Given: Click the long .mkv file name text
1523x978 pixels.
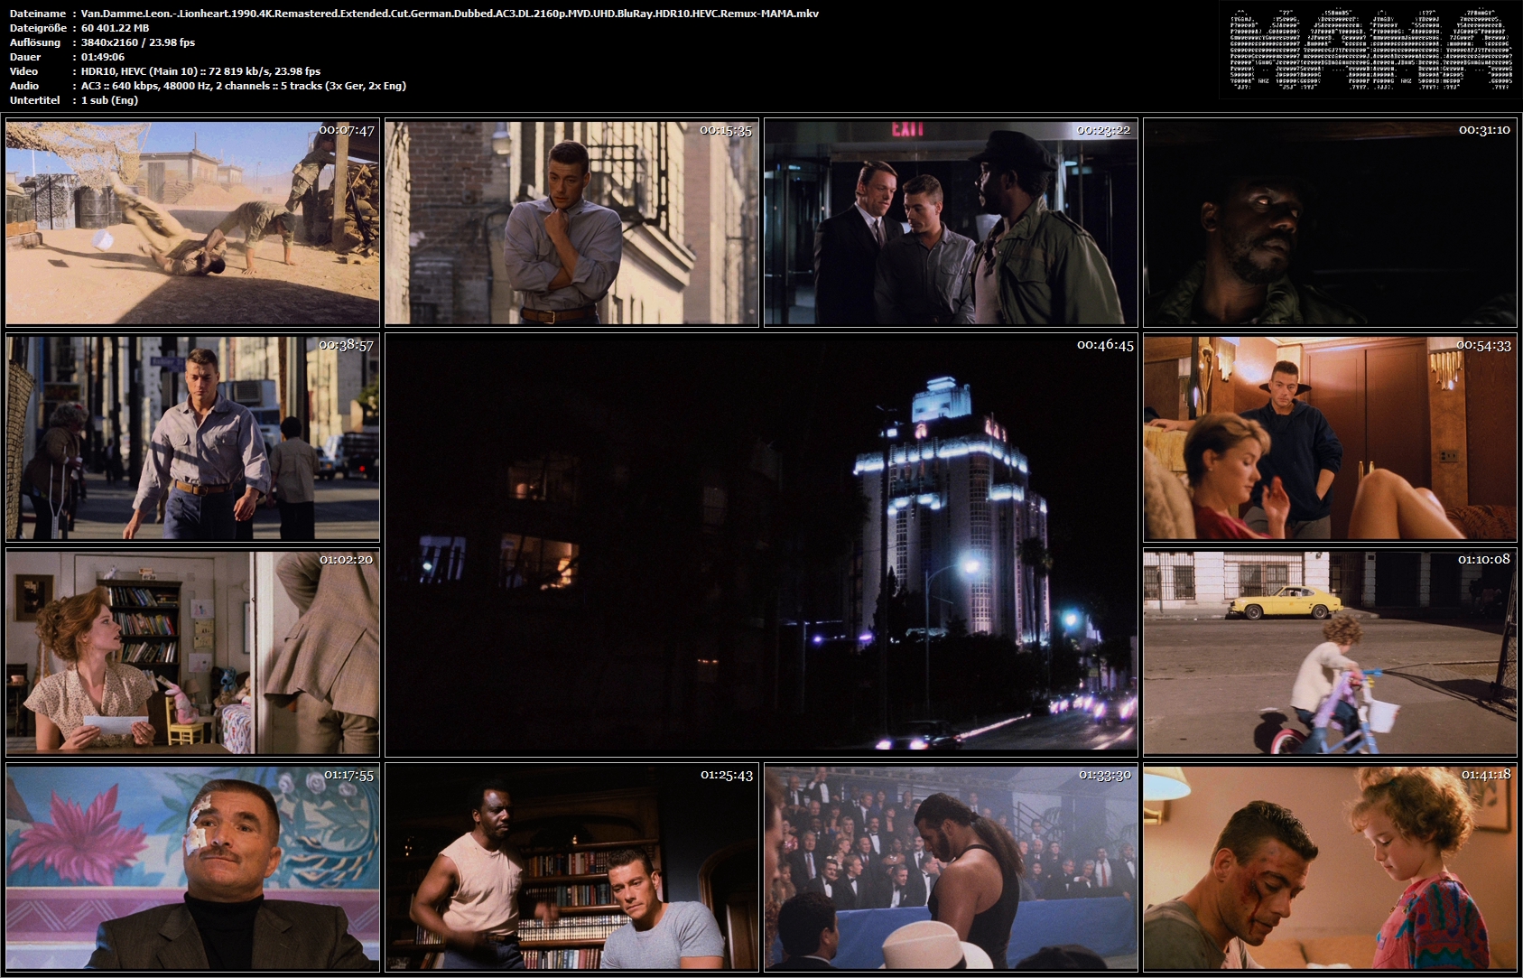Looking at the screenshot, I should click(x=450, y=14).
